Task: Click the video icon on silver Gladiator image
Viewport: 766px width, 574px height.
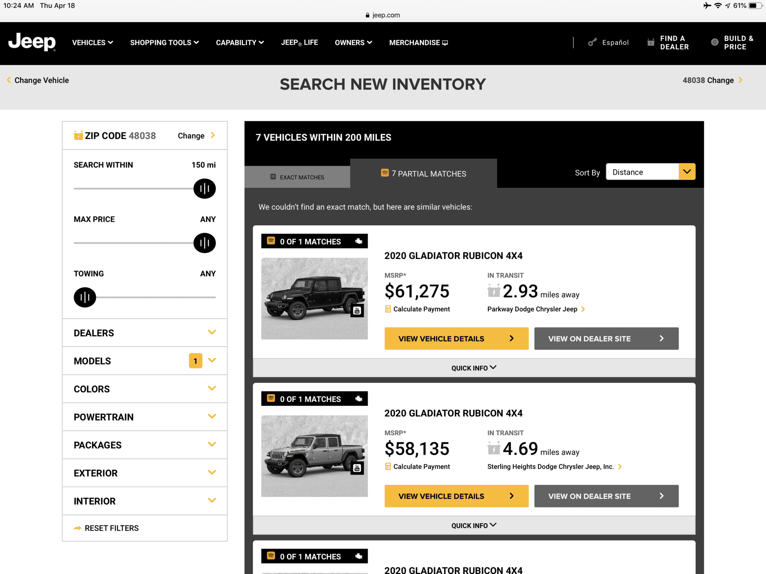Action: (357, 468)
